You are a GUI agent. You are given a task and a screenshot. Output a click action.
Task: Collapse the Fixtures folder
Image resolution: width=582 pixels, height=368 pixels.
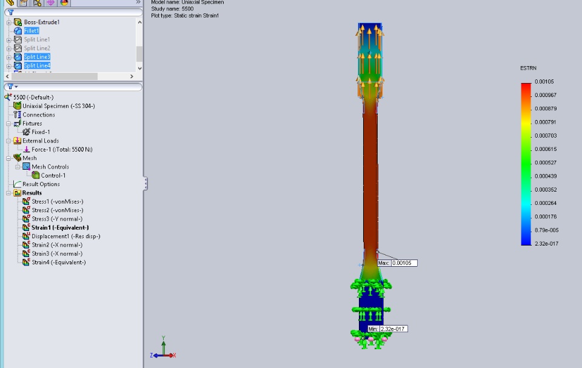click(8, 124)
